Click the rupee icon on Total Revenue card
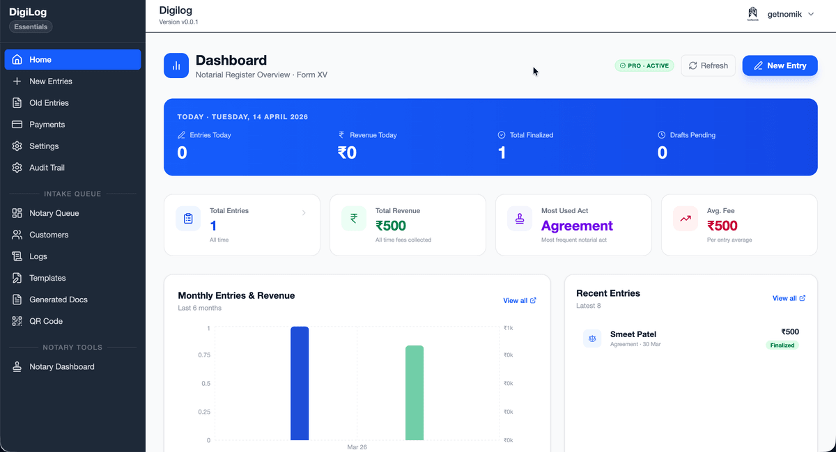 [x=354, y=218]
